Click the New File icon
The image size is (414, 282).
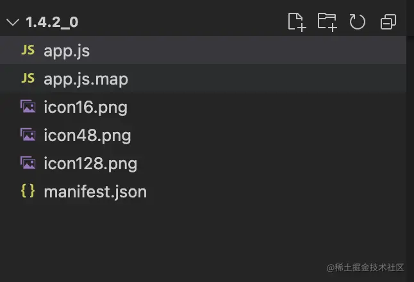pos(296,22)
